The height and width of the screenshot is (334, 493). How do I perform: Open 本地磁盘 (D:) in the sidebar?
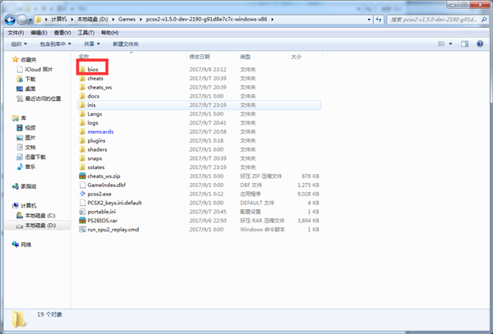coord(38,226)
